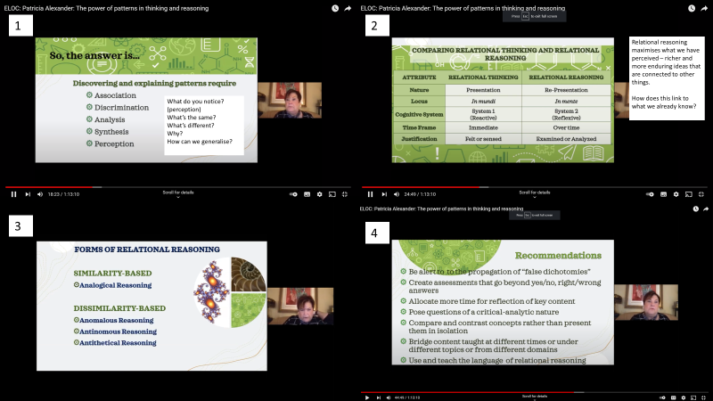Viewport: 713px width, 401px height.
Task: Share the video above the Recommendations slide
Action: pyautogui.click(x=706, y=209)
